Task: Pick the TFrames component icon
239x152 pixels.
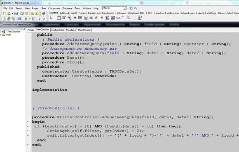Action: click(59, 18)
